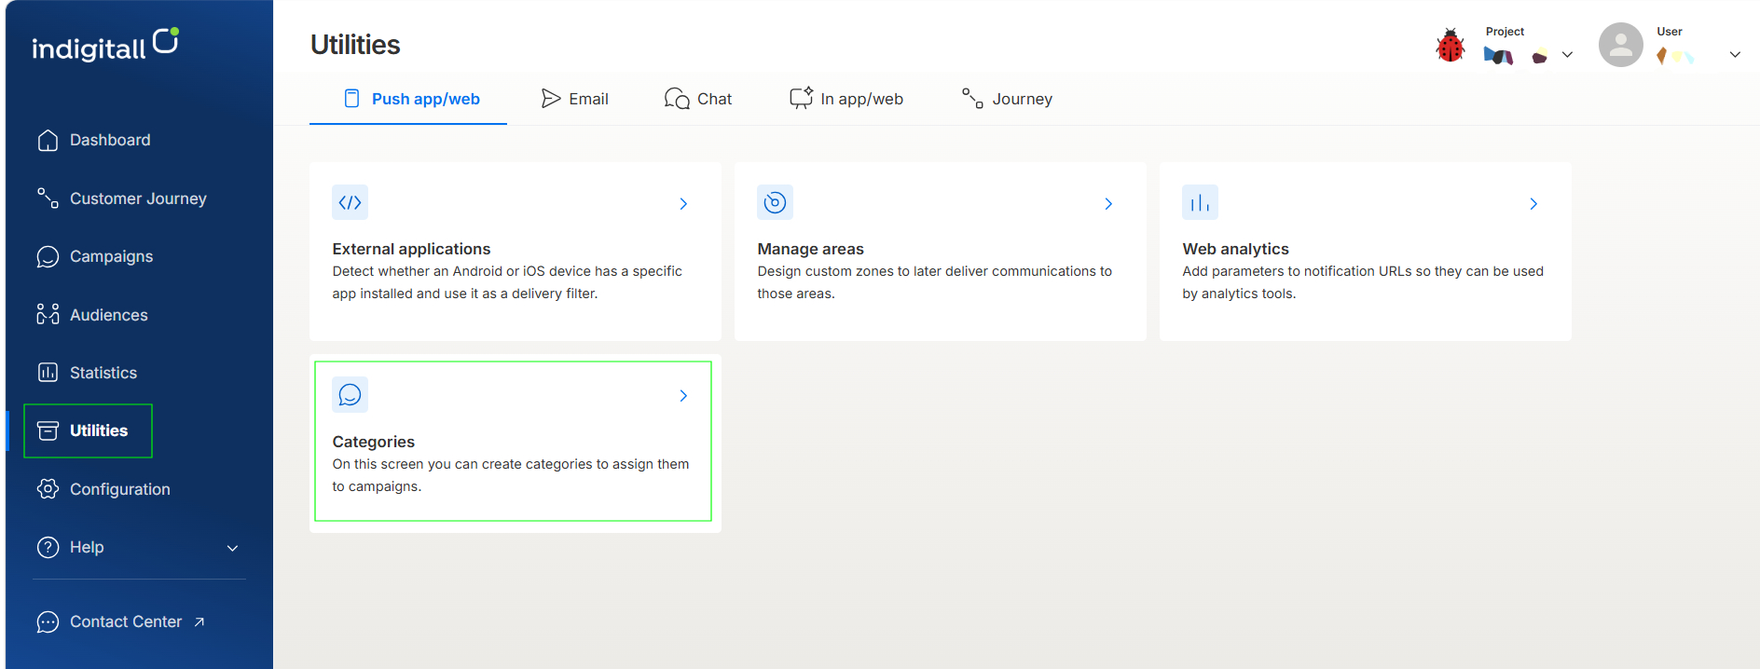Click the indigitall logo
1760x669 pixels.
click(105, 45)
